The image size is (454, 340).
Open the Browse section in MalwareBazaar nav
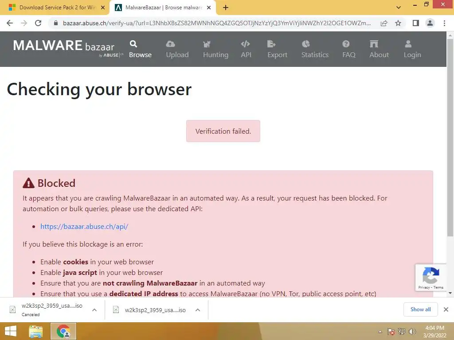(140, 50)
